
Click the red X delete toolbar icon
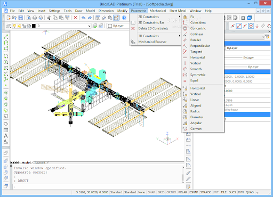point(75,18)
